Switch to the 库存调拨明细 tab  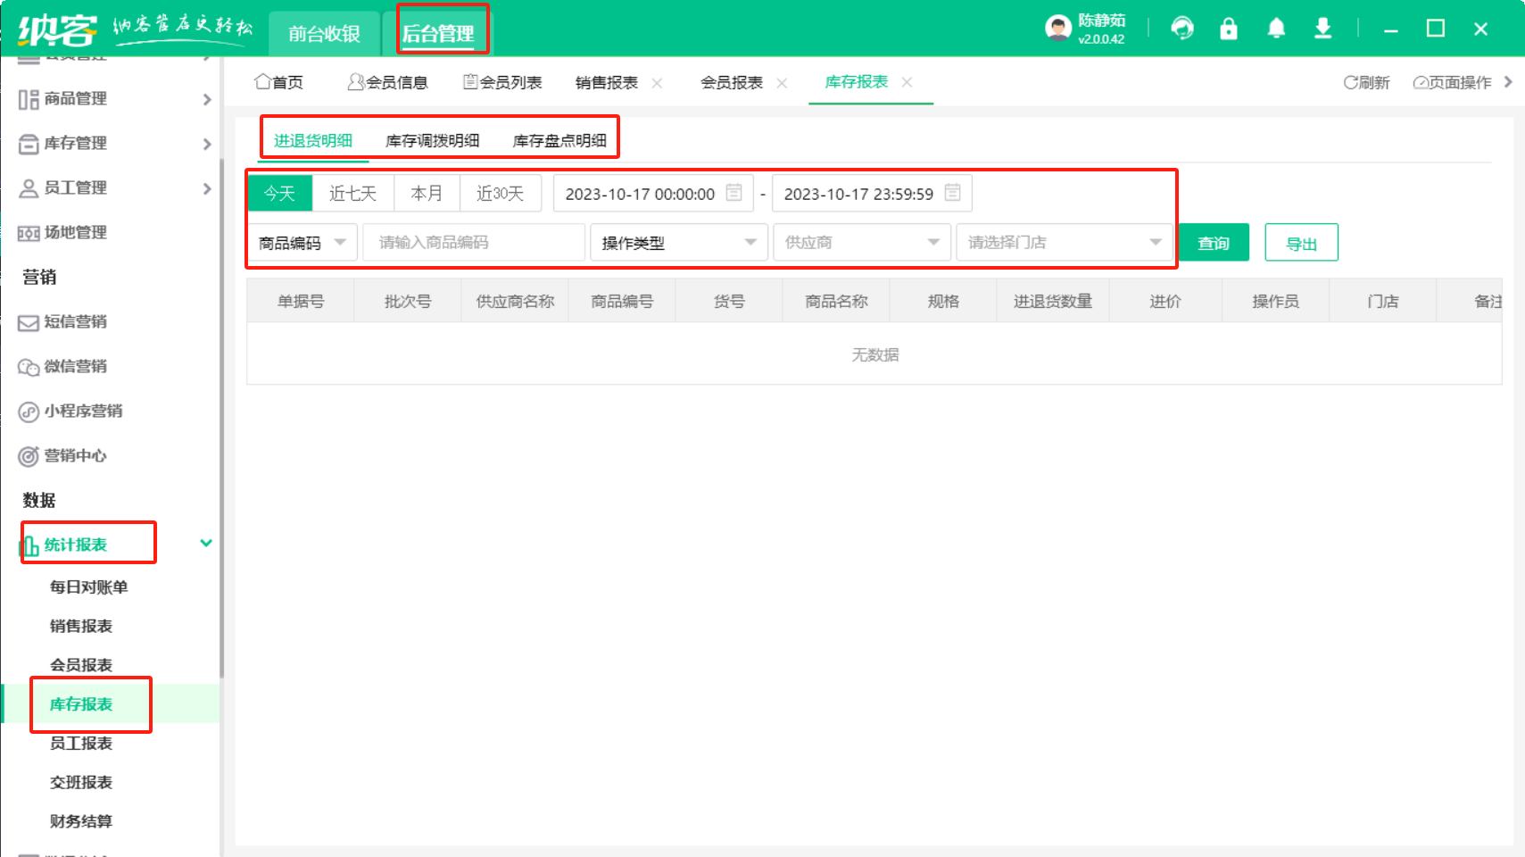(x=432, y=141)
